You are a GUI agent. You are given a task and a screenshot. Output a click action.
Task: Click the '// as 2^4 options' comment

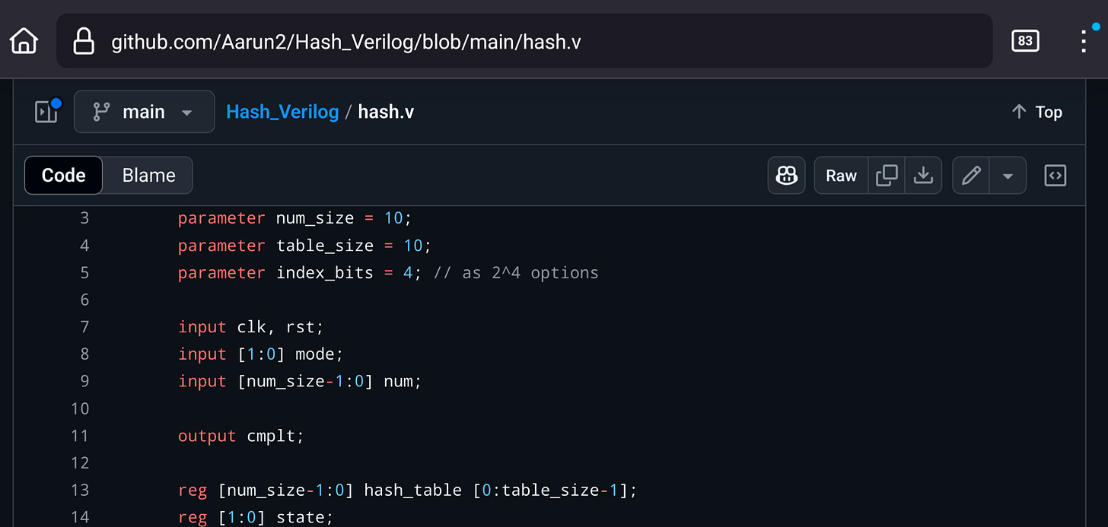coord(516,272)
